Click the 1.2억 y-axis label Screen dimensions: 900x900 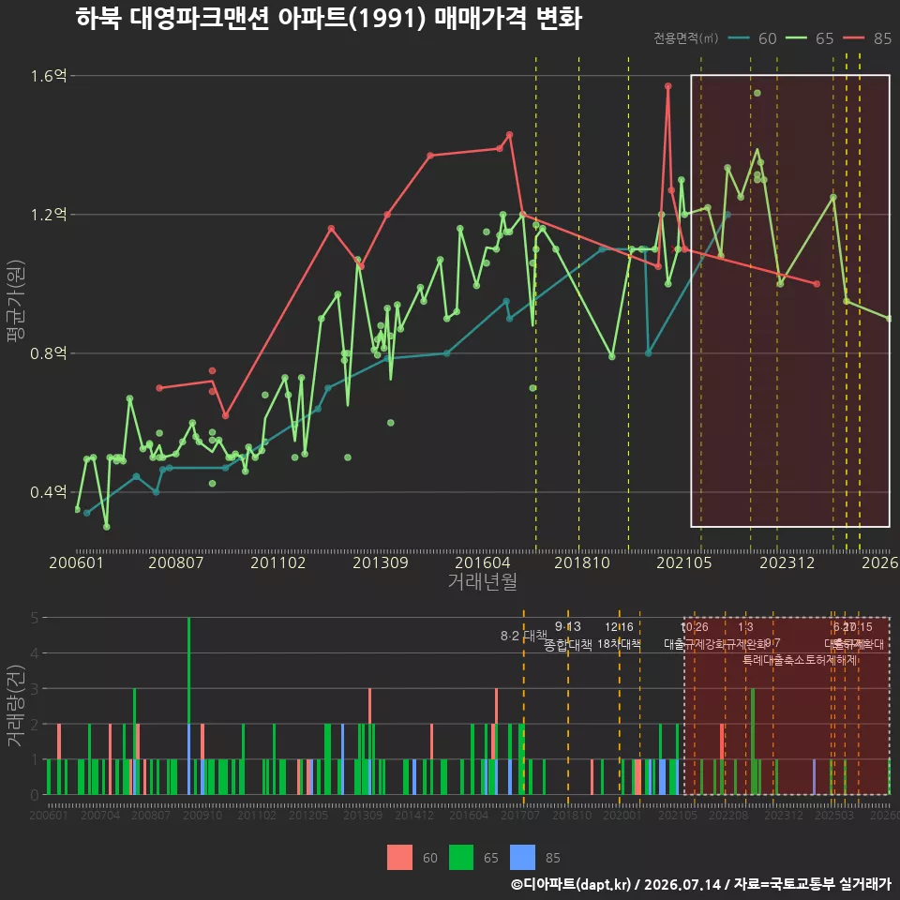pos(49,215)
